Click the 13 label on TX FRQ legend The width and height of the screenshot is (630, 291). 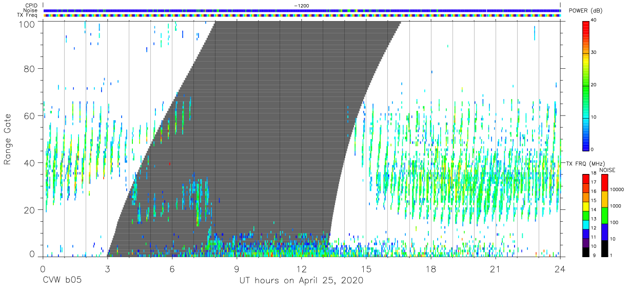coord(594,219)
